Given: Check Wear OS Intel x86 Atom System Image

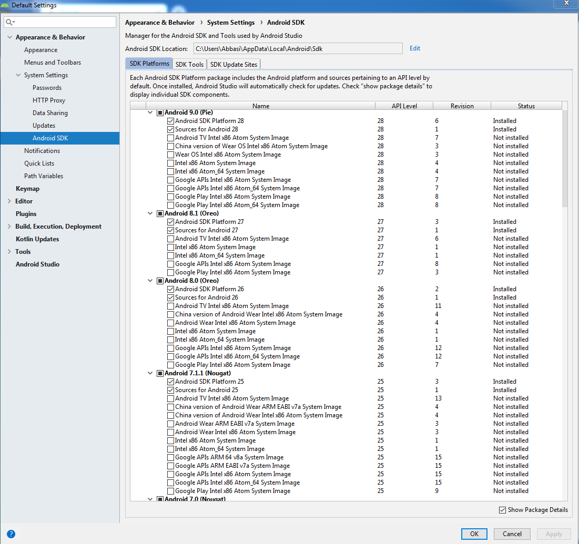Looking at the screenshot, I should 170,155.
